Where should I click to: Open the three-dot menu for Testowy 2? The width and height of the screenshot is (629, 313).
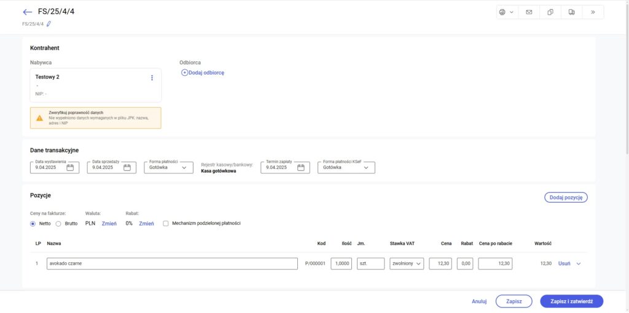click(x=152, y=78)
